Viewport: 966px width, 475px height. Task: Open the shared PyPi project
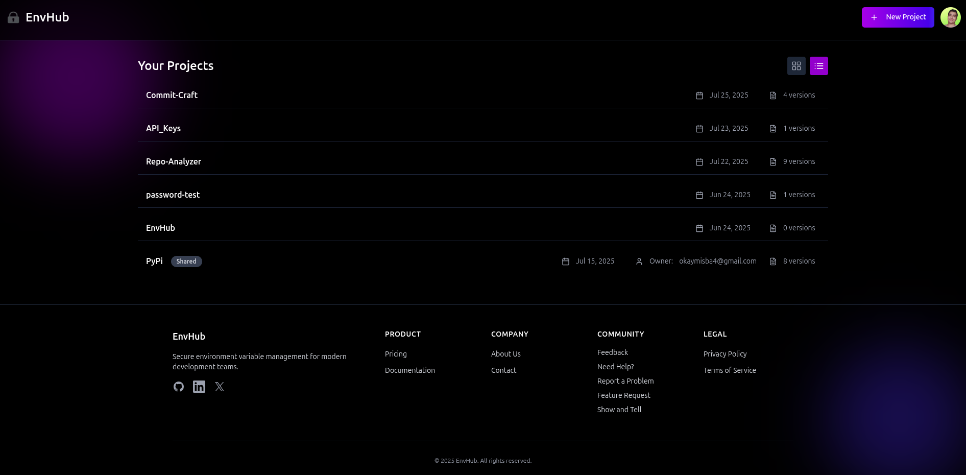[x=483, y=261]
